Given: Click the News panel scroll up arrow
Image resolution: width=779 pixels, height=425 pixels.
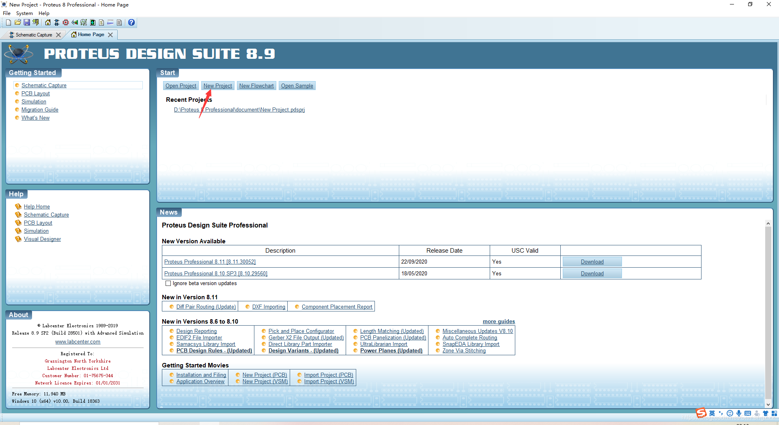Looking at the screenshot, I should [x=768, y=223].
